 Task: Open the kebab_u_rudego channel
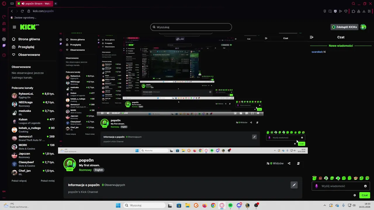[33, 130]
